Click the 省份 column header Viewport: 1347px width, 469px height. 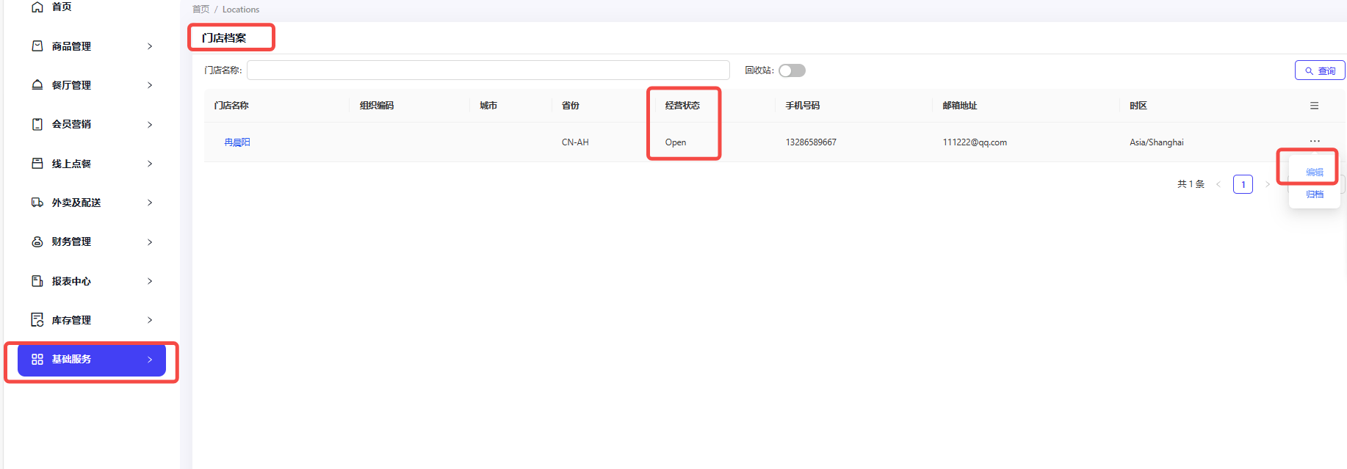571,106
